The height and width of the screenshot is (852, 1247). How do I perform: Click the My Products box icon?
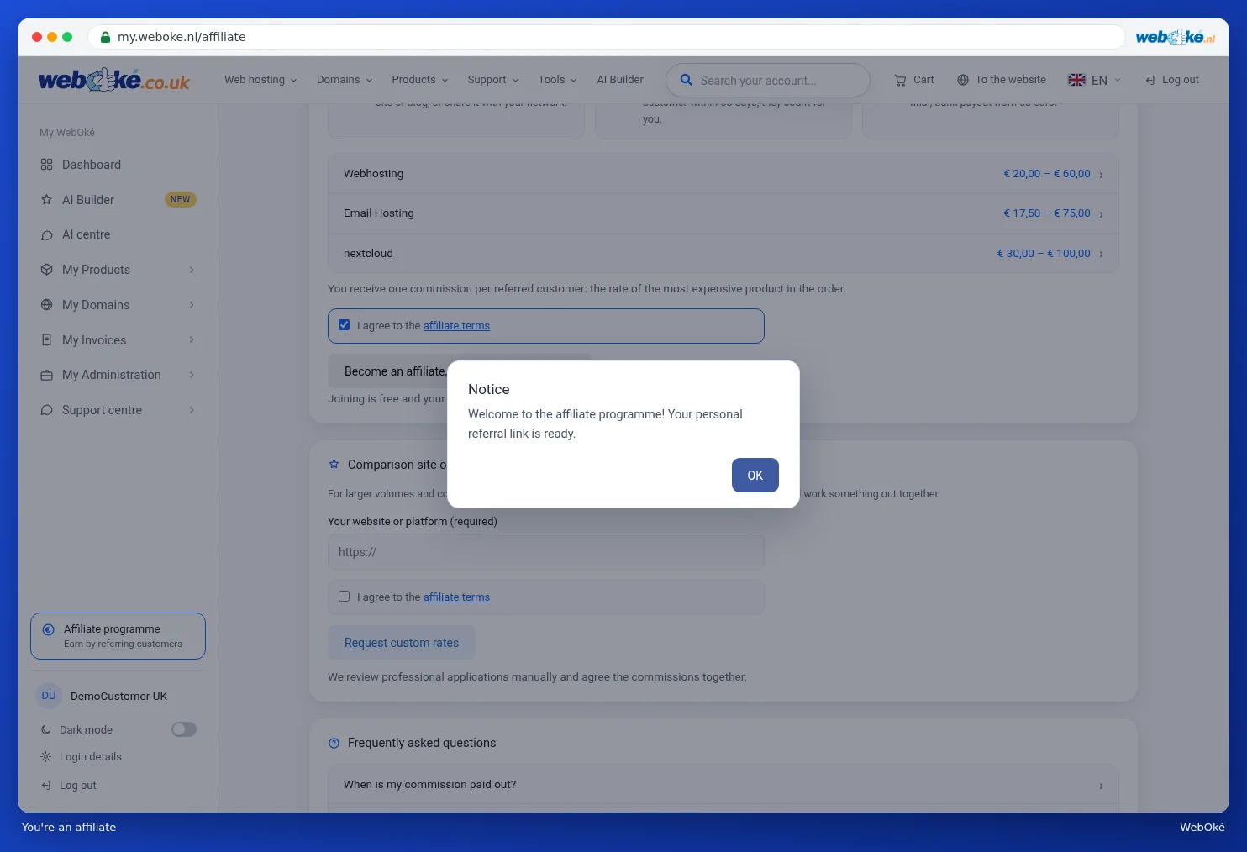46,270
